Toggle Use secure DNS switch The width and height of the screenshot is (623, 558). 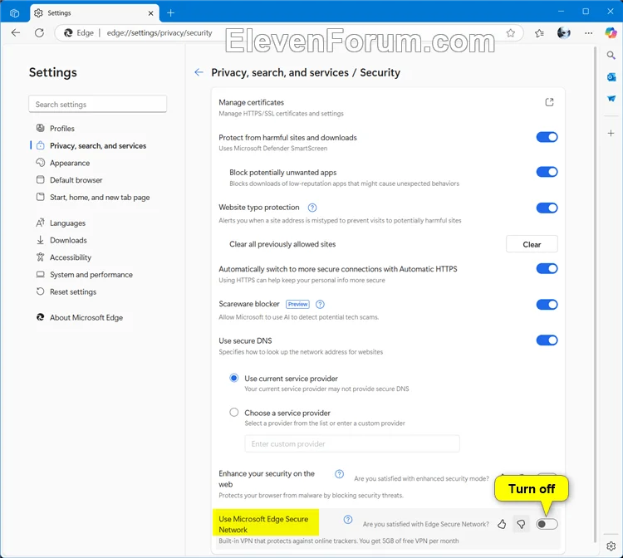click(x=547, y=340)
